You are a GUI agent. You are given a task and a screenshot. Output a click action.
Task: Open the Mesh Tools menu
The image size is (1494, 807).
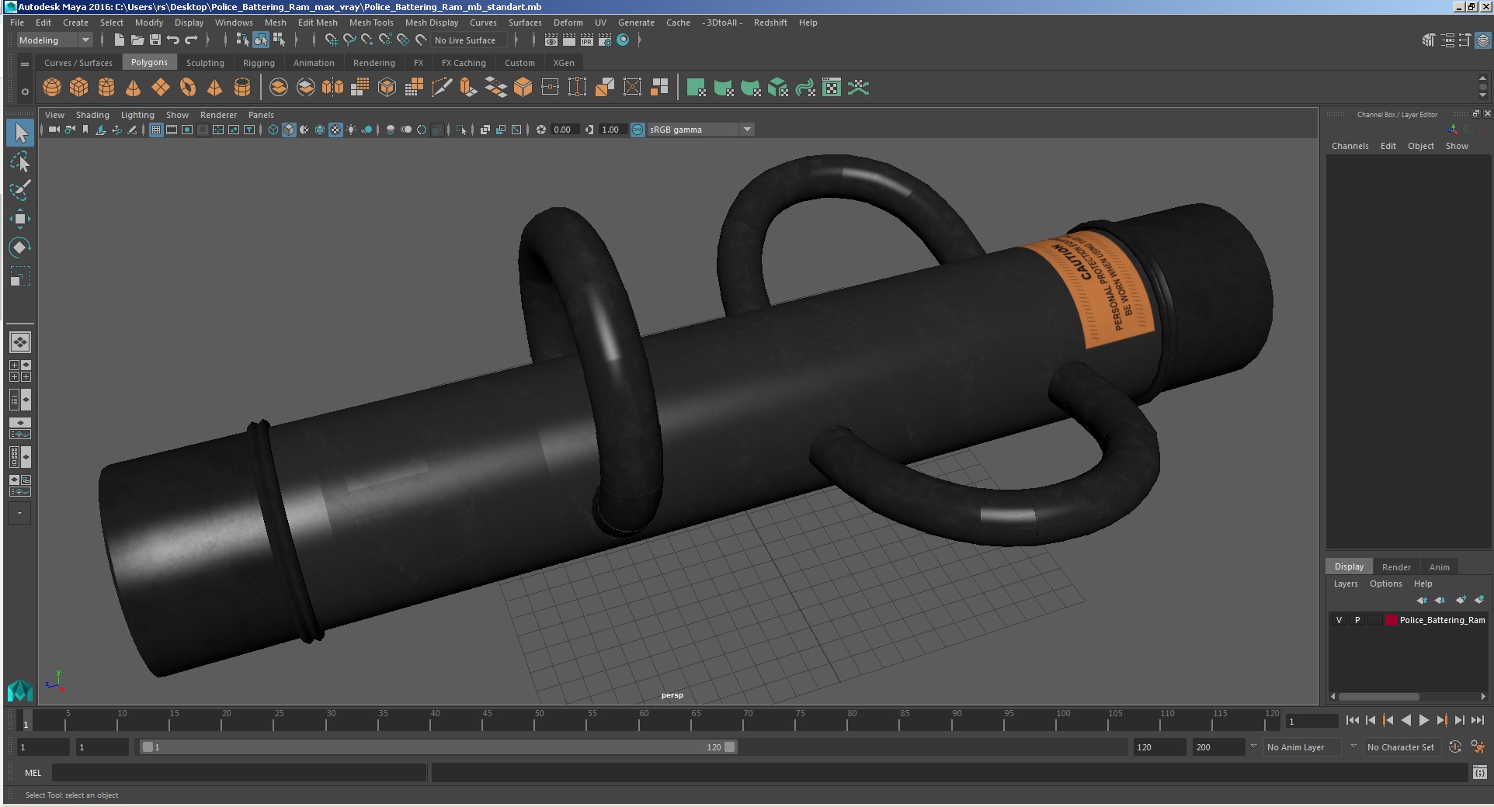coord(371,23)
